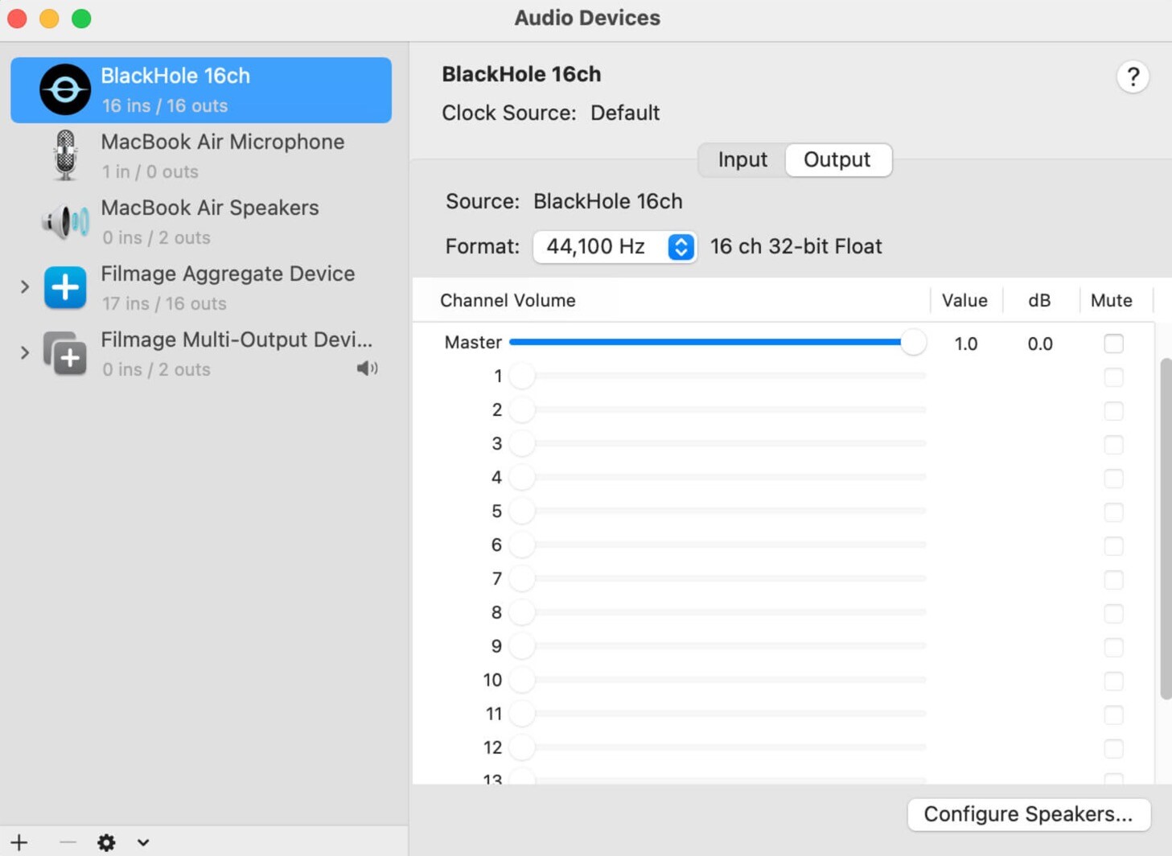Screen dimensions: 1172x856
Task: Select the Filmage Aggregate Device plus icon
Action: [65, 287]
